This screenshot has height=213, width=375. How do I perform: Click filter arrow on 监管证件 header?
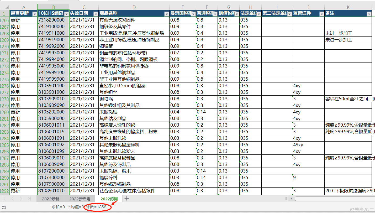coord(321,14)
